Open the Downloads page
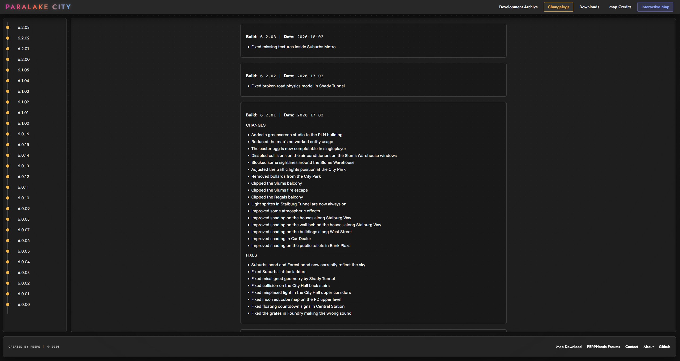 tap(589, 7)
